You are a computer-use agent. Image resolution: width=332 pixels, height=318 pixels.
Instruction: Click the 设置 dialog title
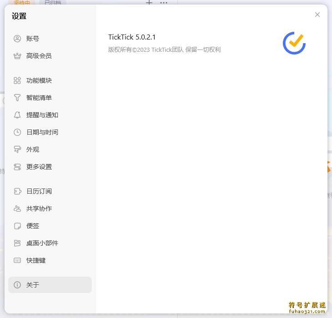point(19,16)
